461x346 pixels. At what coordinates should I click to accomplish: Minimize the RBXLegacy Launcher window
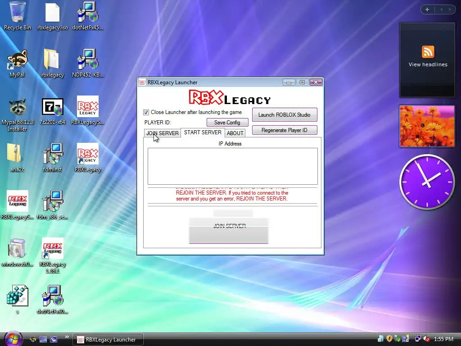289,82
